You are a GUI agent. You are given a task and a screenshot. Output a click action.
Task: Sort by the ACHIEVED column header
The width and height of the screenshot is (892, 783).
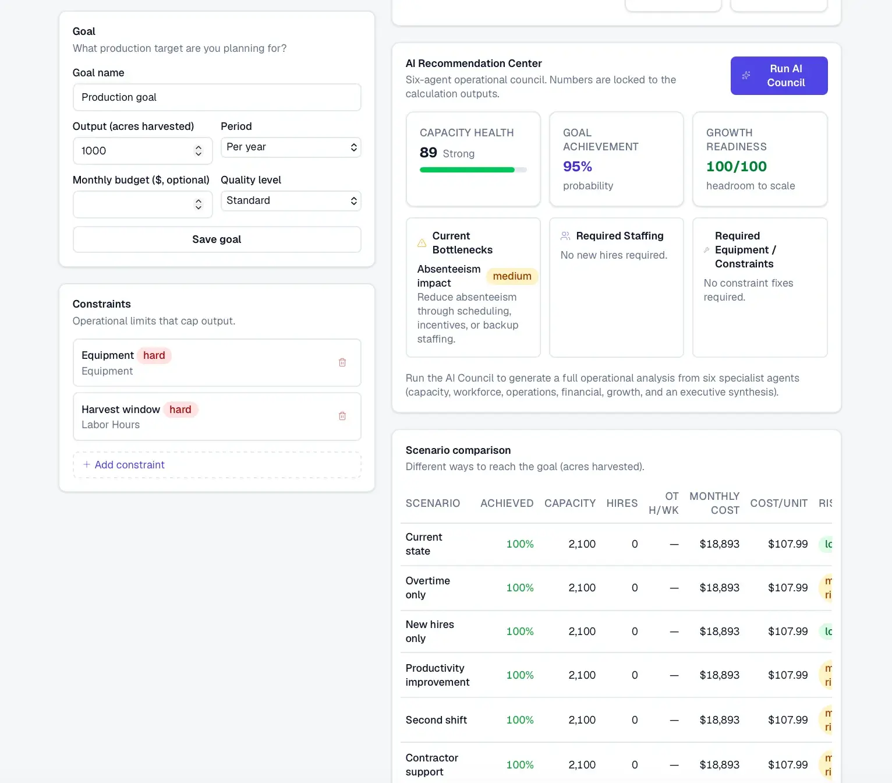pyautogui.click(x=507, y=503)
